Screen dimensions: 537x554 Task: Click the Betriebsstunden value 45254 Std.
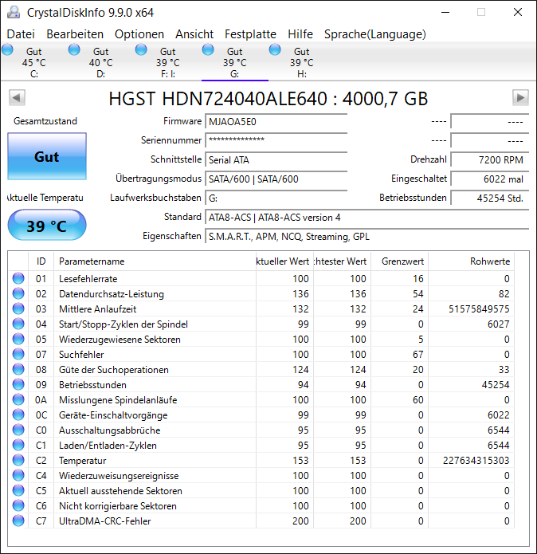tap(490, 198)
